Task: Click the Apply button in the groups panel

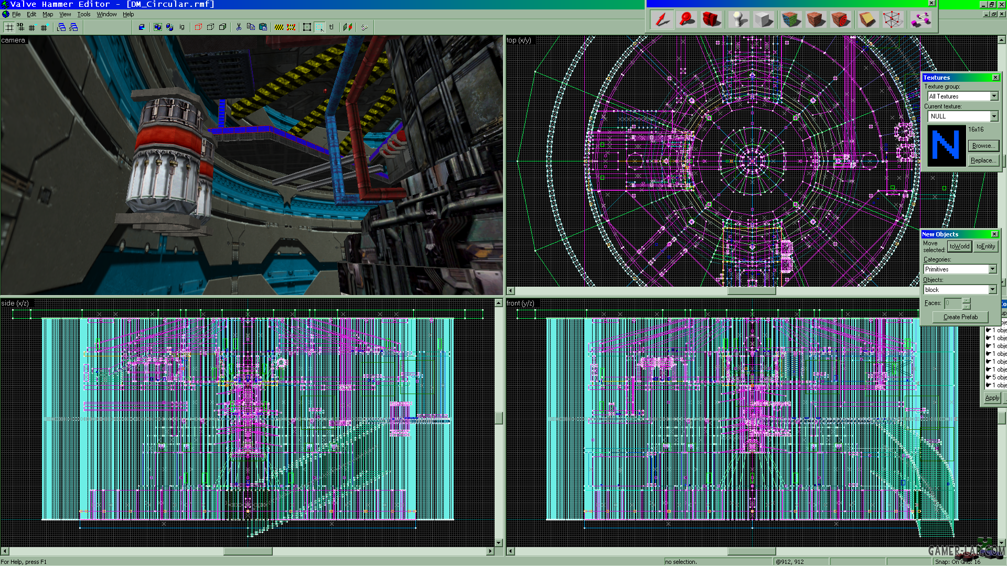Action: pyautogui.click(x=992, y=398)
